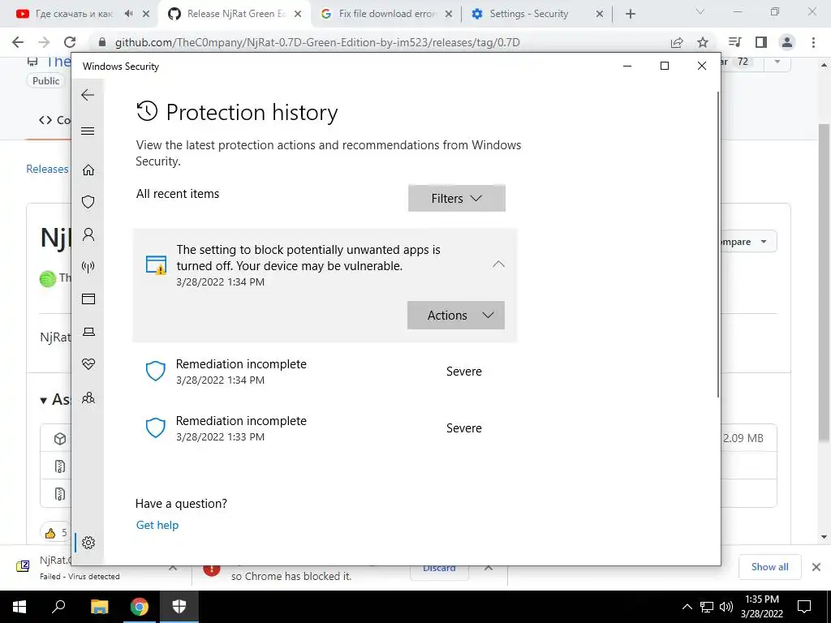Click Releases link on GitHub page
The height and width of the screenshot is (623, 831).
point(47,169)
